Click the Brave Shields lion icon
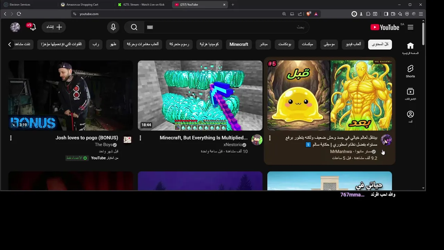Screen dimensions: 444x250 (308, 14)
